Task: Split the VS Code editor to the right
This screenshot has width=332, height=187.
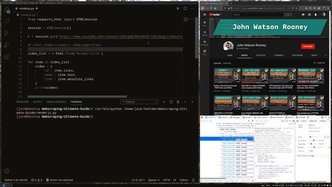Action: click(185, 8)
